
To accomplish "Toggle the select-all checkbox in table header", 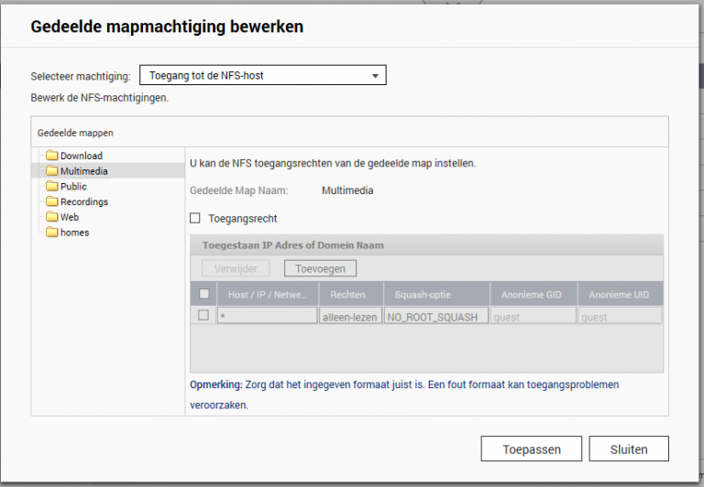I will coord(203,294).
